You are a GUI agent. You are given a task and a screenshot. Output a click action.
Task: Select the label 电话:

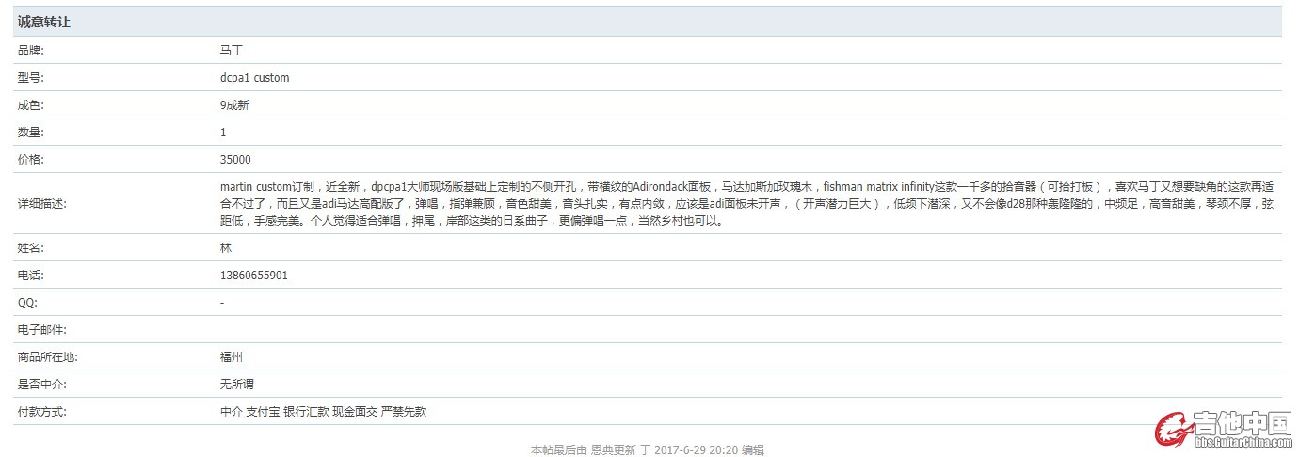click(31, 276)
